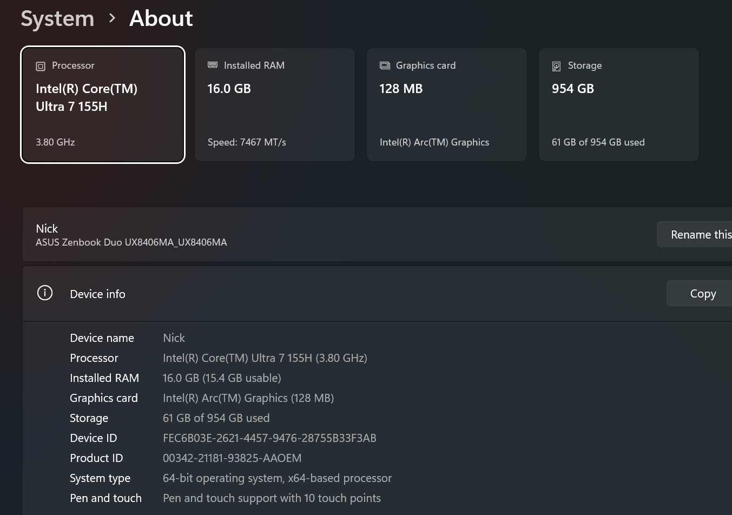Click the processor chip icon
The height and width of the screenshot is (515, 732).
click(x=41, y=66)
